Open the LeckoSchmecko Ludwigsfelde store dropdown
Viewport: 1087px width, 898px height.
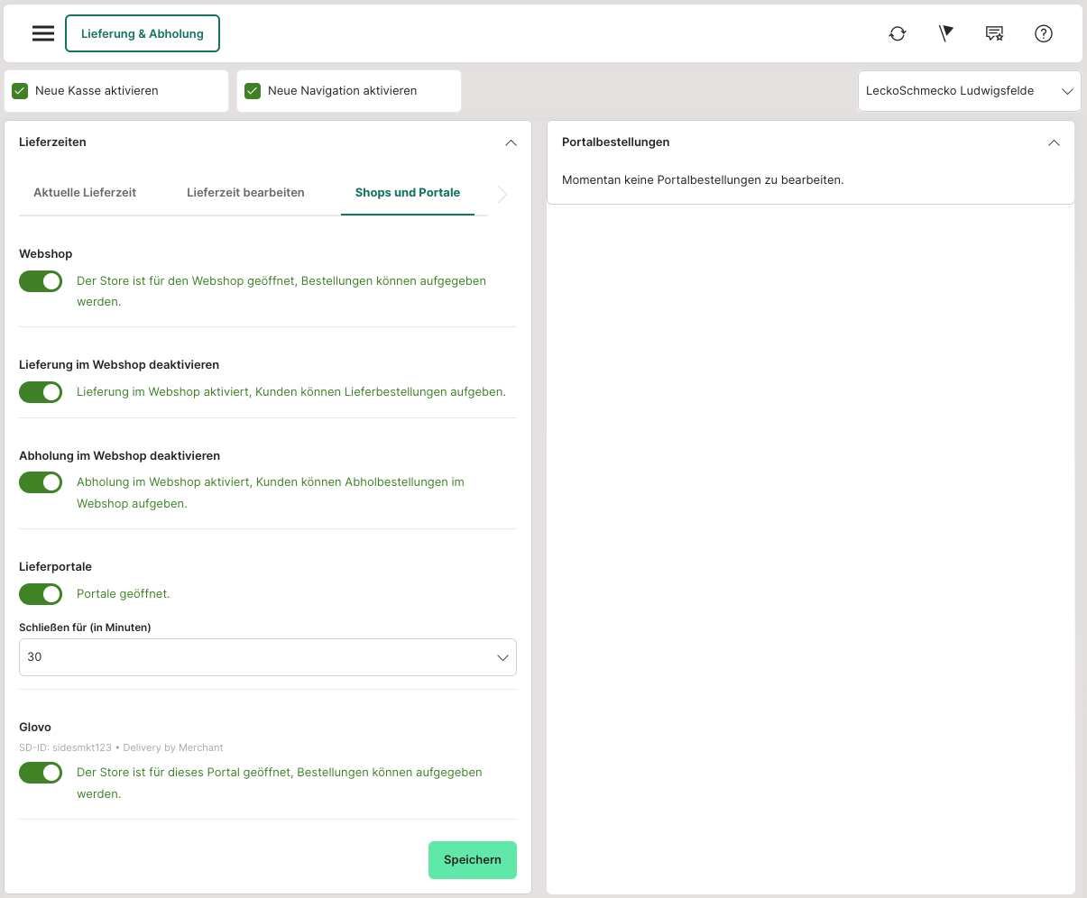(x=969, y=91)
